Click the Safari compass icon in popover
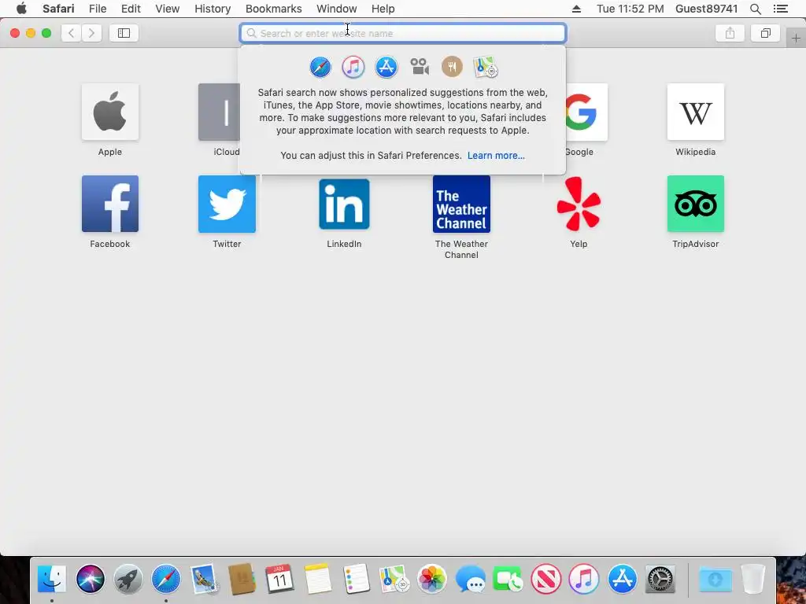 320,68
